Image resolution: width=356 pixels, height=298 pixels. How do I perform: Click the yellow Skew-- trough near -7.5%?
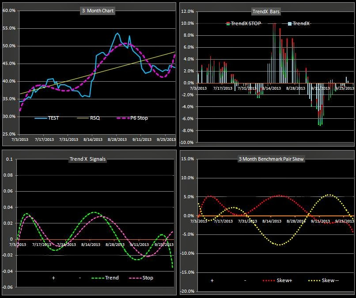coord(279,245)
